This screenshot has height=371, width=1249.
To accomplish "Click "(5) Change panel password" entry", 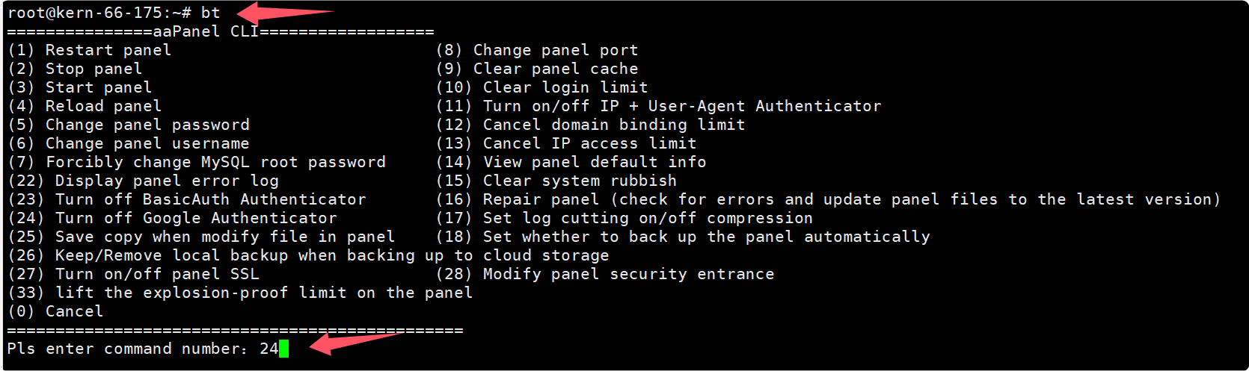I will (129, 125).
